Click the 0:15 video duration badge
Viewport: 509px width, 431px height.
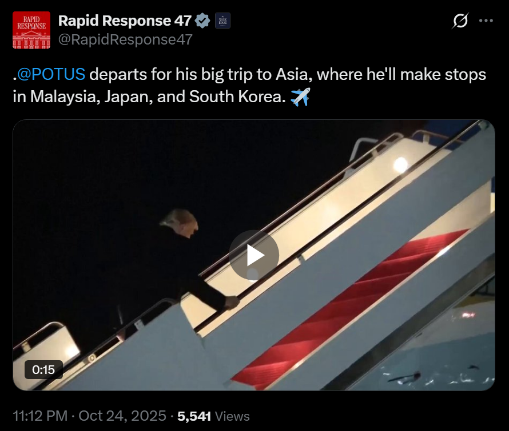(43, 369)
